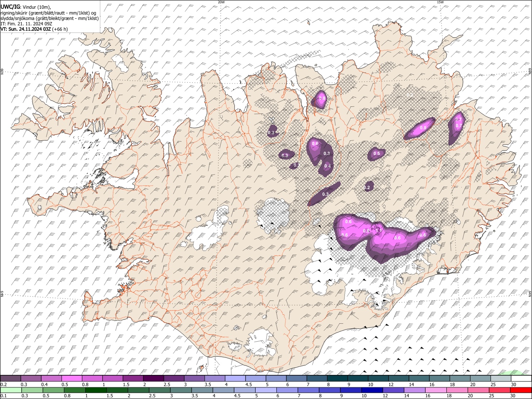Click the 66N latitude label on the right edge
The height and width of the screenshot is (399, 532).
click(x=530, y=71)
